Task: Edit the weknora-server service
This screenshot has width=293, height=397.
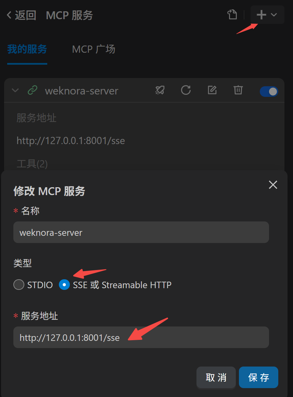Action: pos(212,90)
